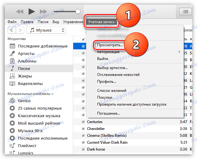Click the Жанры guitars icon

coord(12,76)
